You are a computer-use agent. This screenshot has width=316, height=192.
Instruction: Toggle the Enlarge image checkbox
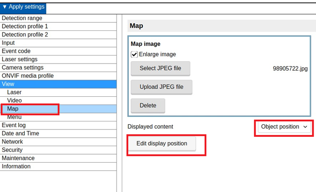pos(134,55)
